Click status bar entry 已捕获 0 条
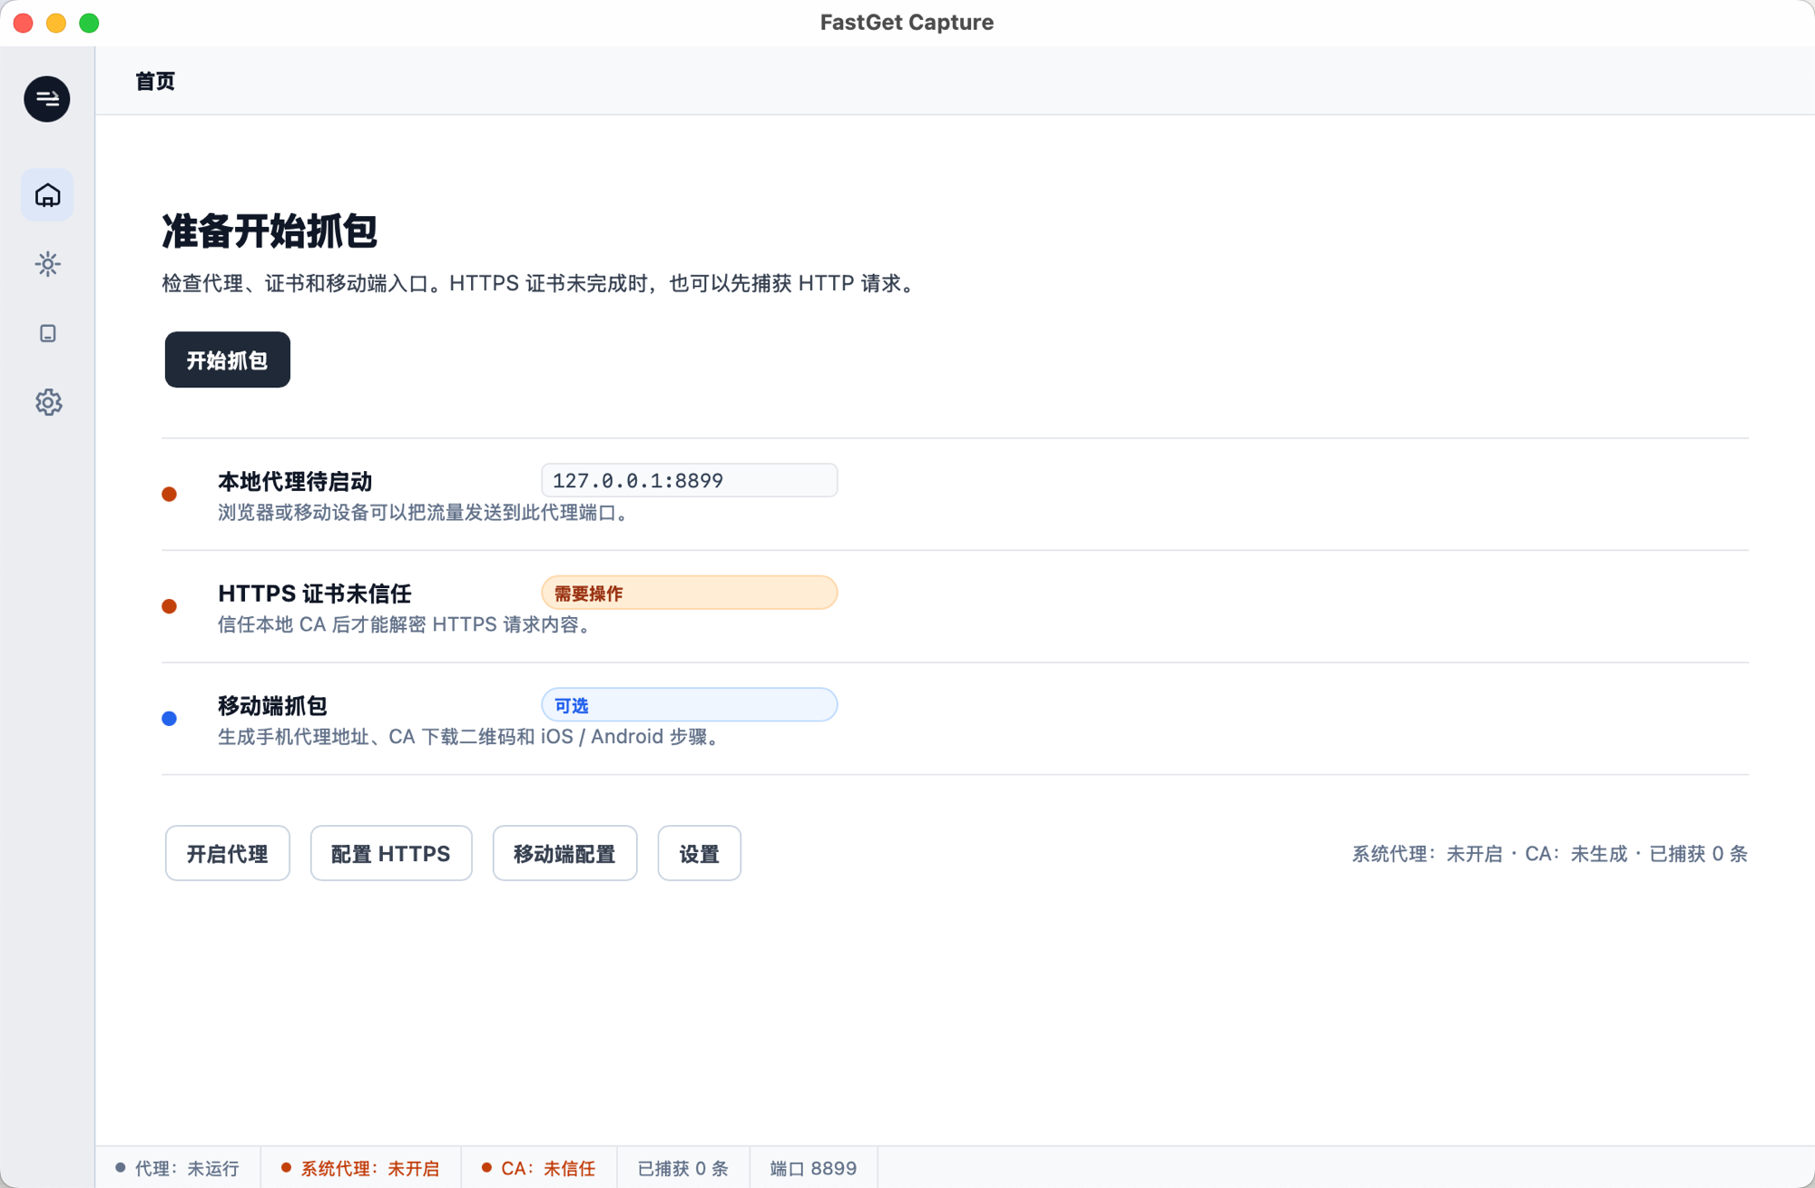Viewport: 1815px width, 1188px height. (683, 1168)
